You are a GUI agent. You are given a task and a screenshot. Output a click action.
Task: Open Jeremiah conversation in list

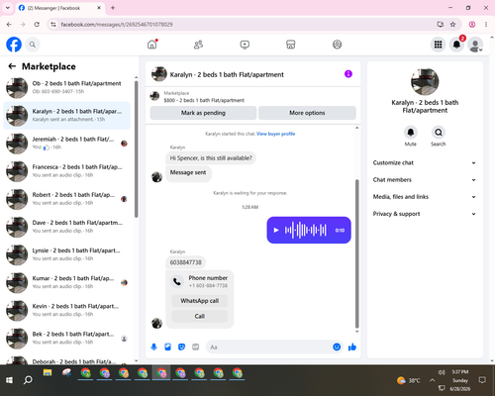point(66,144)
